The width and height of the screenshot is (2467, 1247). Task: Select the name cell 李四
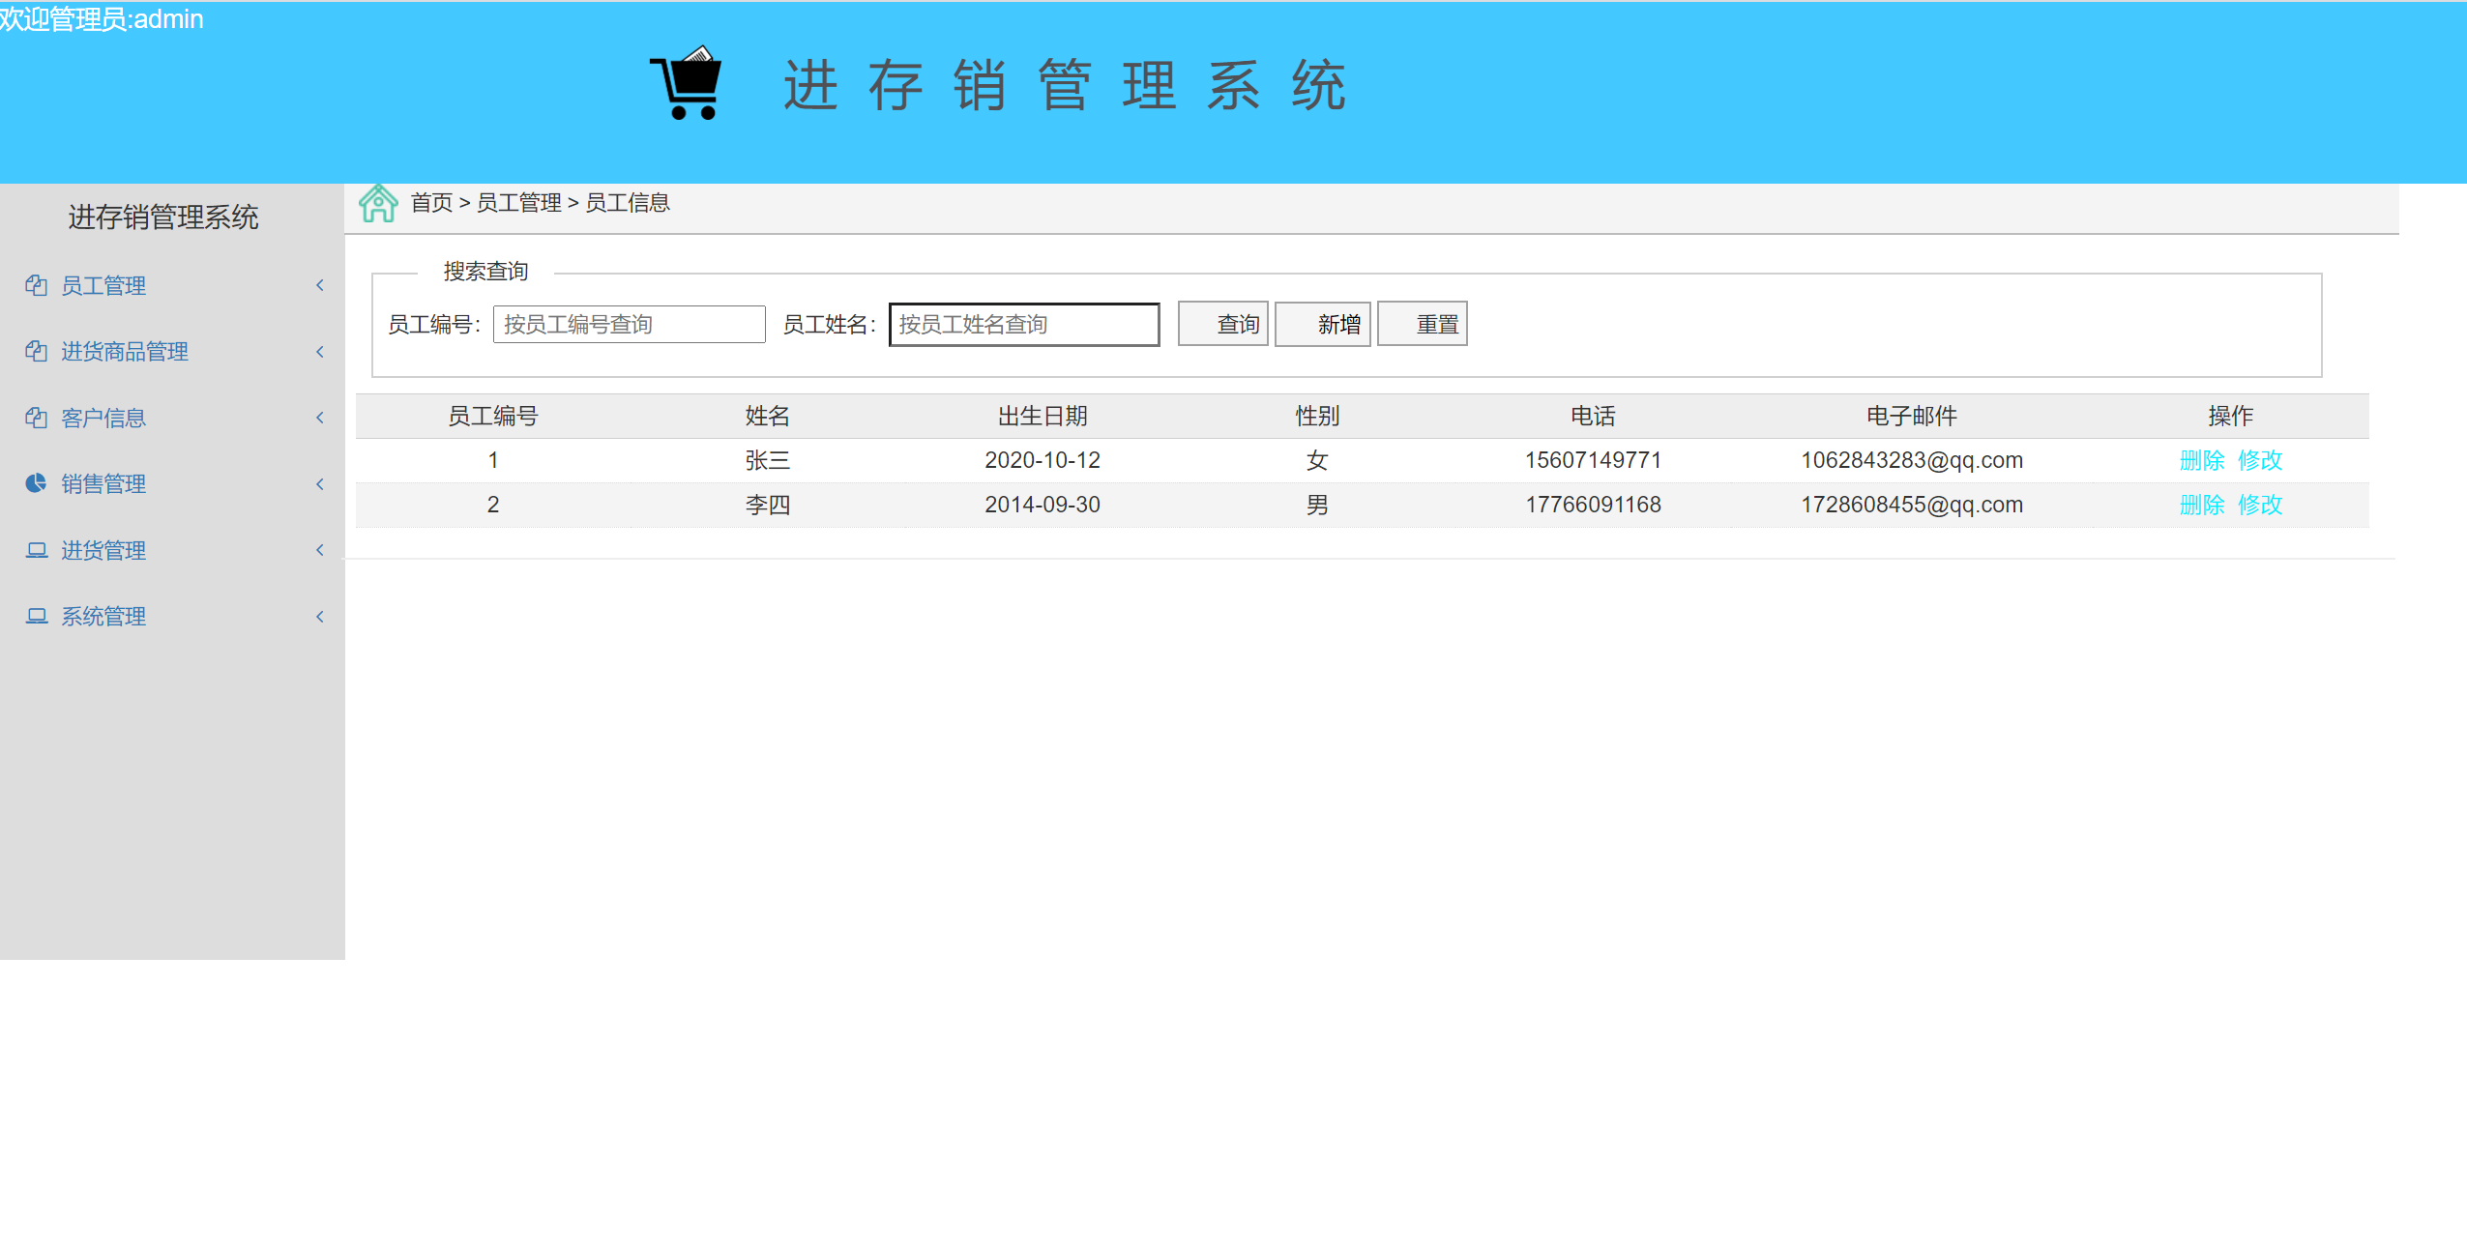click(768, 505)
